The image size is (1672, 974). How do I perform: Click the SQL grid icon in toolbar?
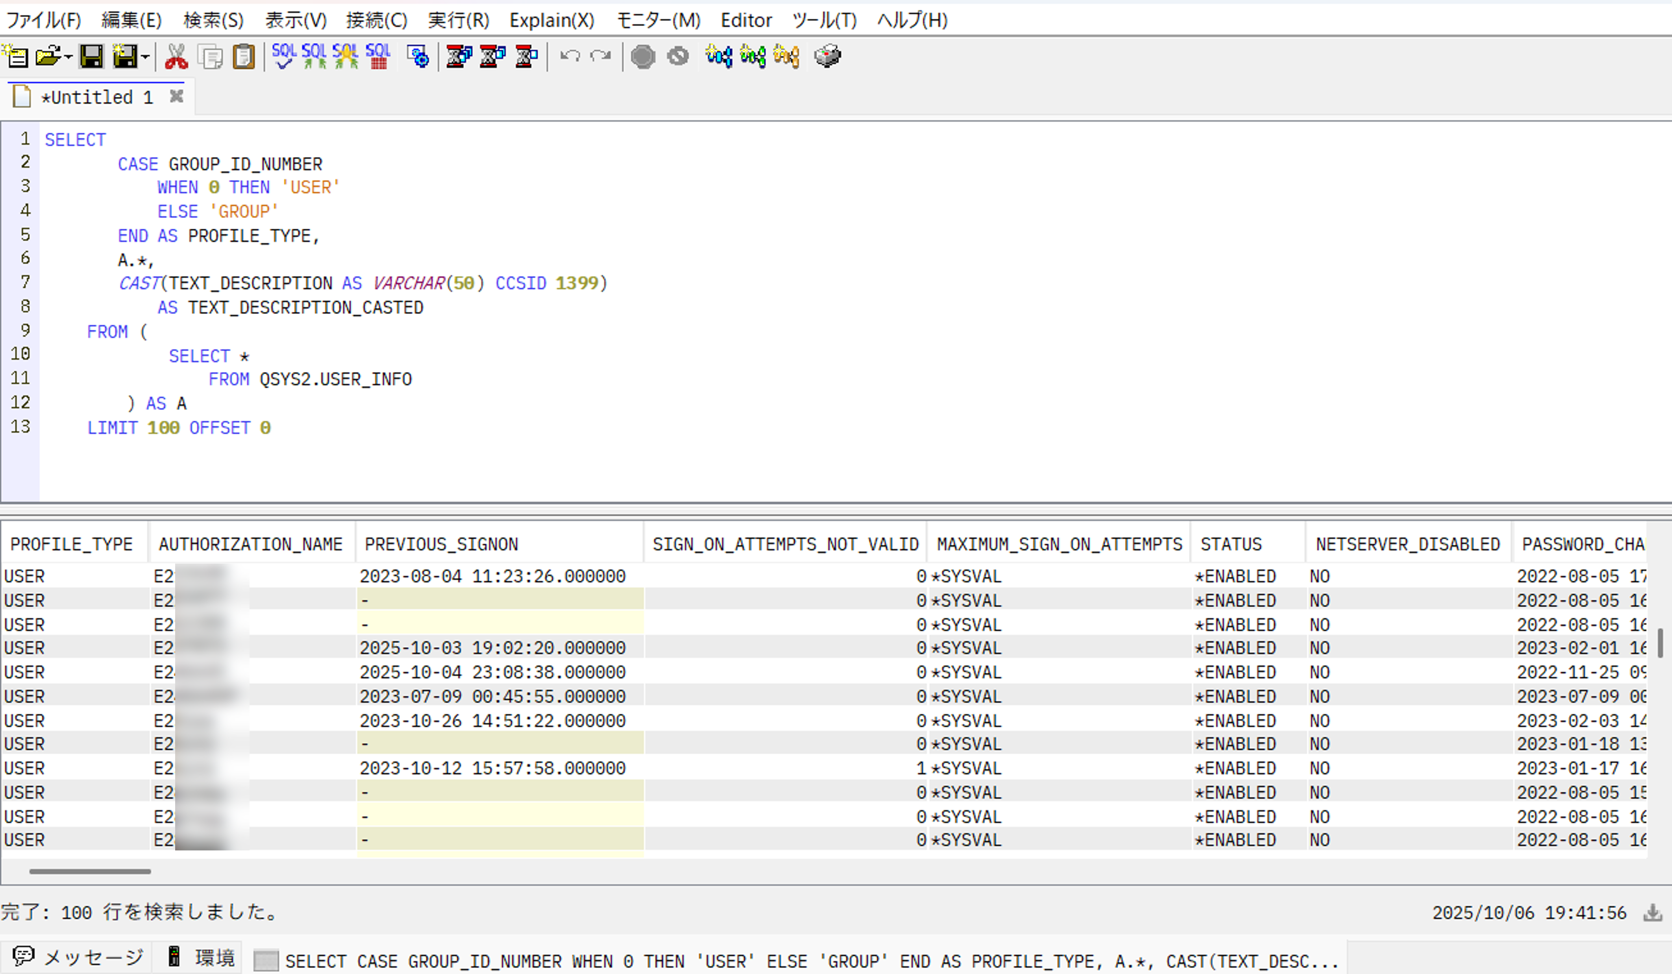378,56
